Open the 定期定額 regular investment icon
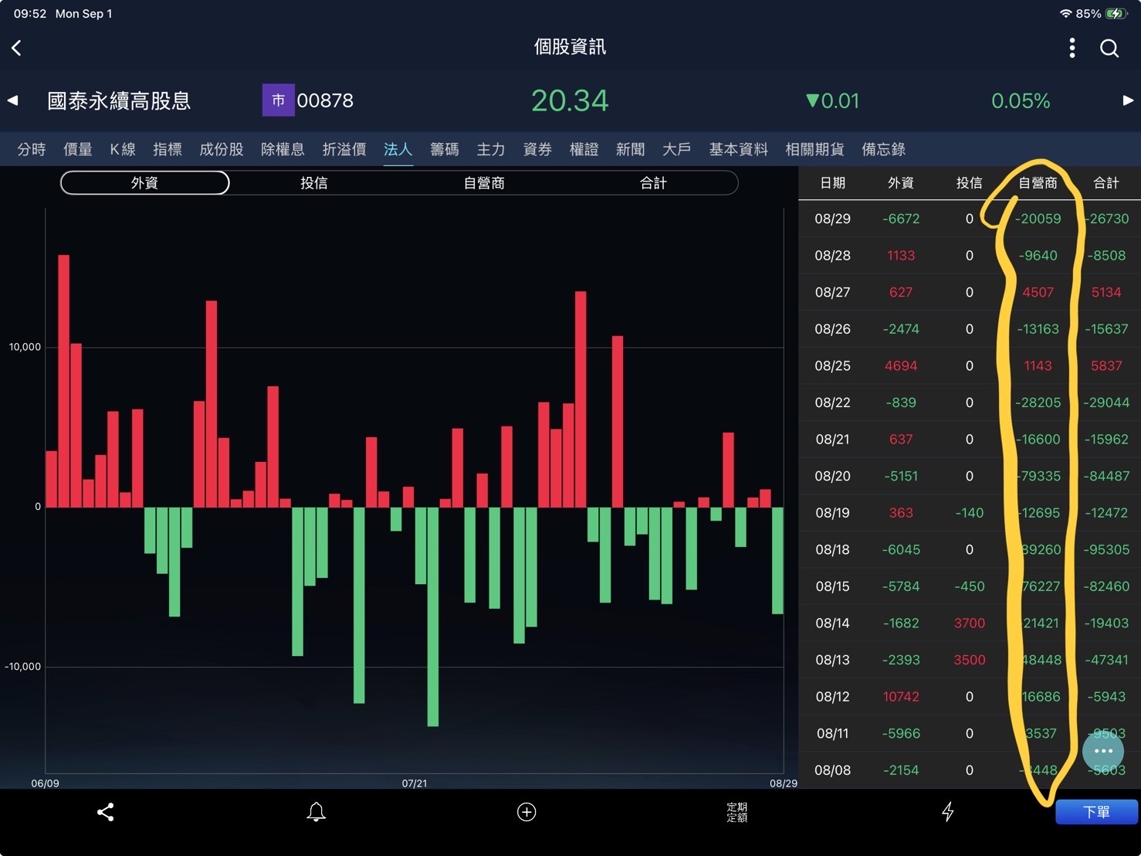 pyautogui.click(x=736, y=812)
